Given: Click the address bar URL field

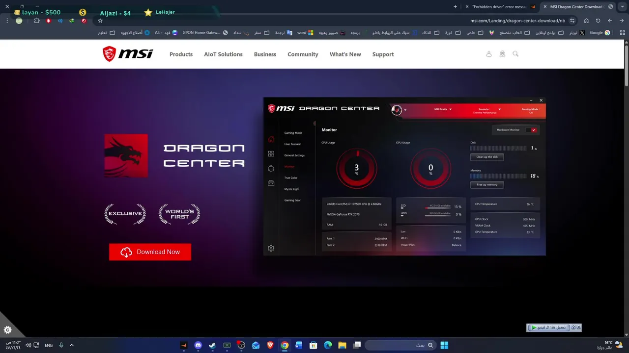Looking at the screenshot, I should click(334, 21).
